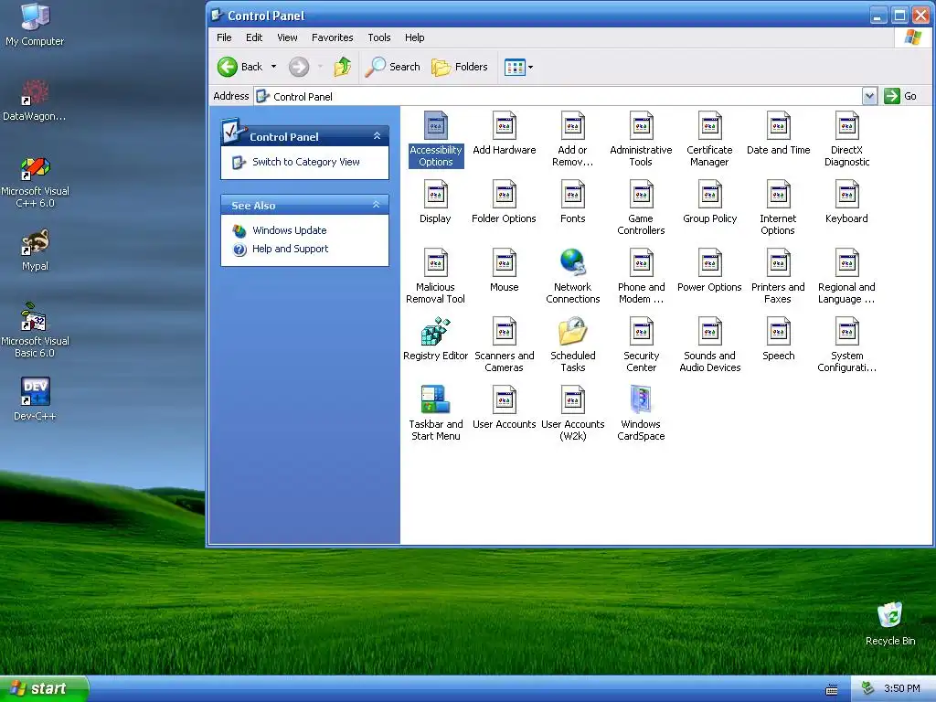
Task: Open the Tools menu
Action: point(379,37)
